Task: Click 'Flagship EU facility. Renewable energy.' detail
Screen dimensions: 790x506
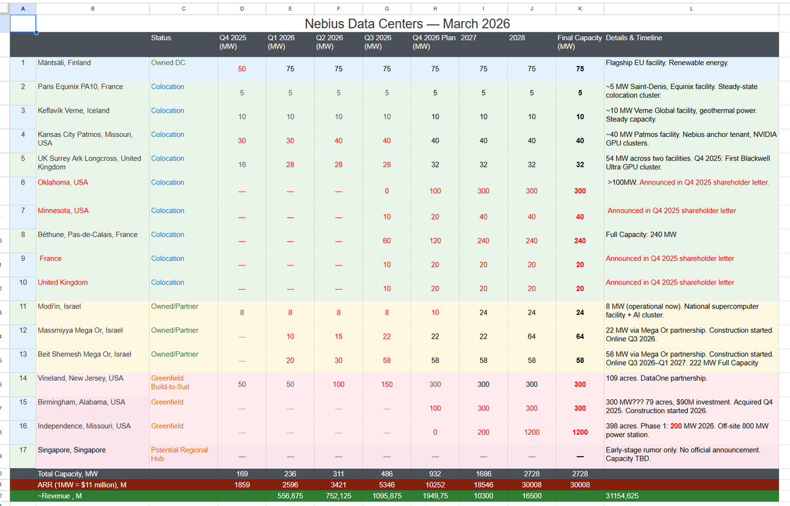Action: click(x=691, y=69)
